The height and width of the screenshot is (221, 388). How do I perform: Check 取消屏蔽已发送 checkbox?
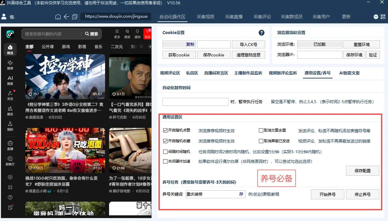(261, 141)
